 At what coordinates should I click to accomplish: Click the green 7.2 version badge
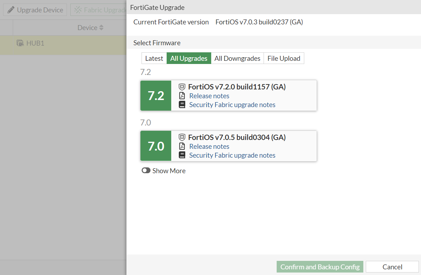click(156, 95)
